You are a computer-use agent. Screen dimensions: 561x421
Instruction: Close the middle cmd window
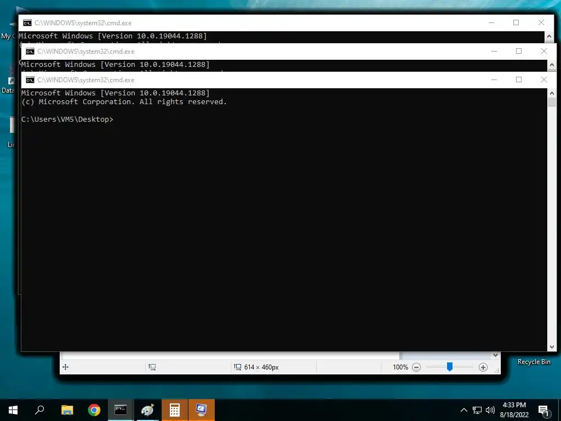[x=544, y=51]
